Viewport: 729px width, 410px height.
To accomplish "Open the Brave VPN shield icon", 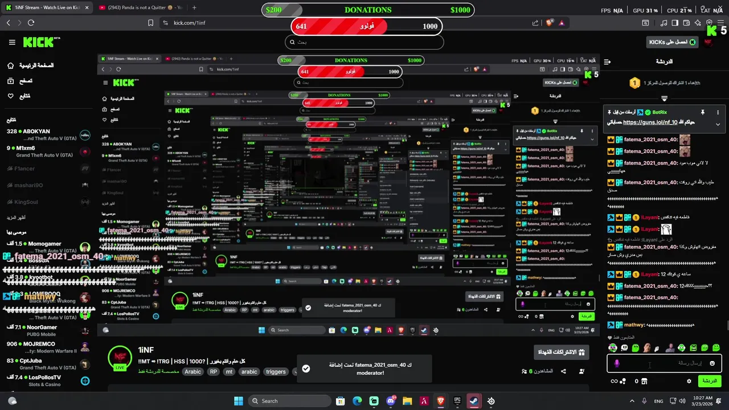I will click(x=710, y=23).
